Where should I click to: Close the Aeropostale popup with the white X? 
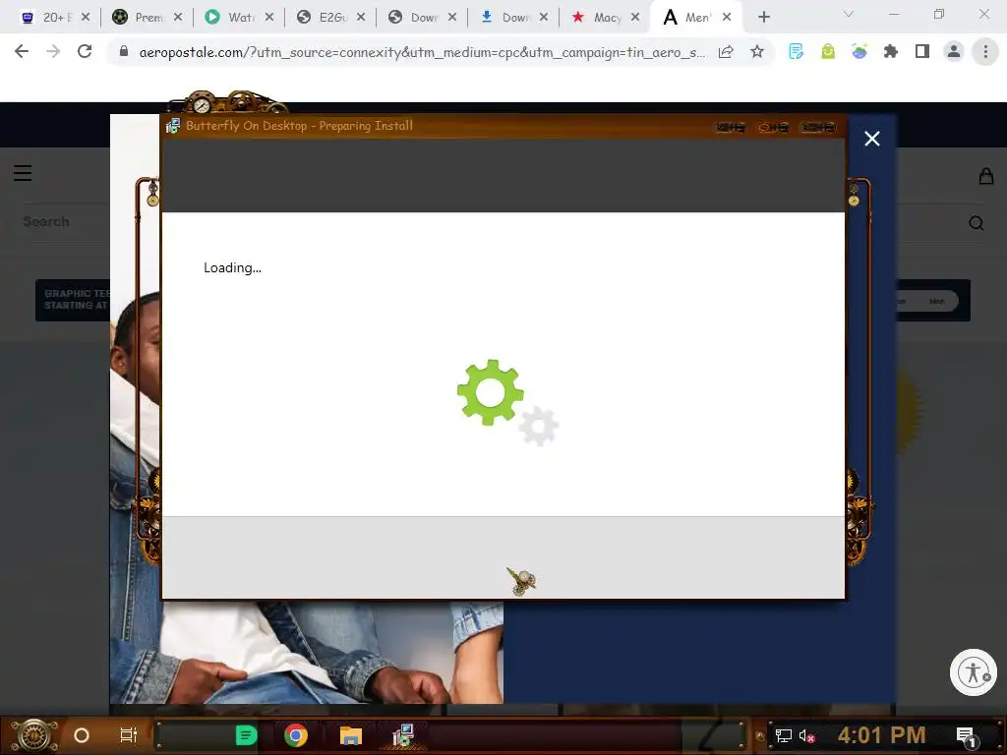point(871,139)
